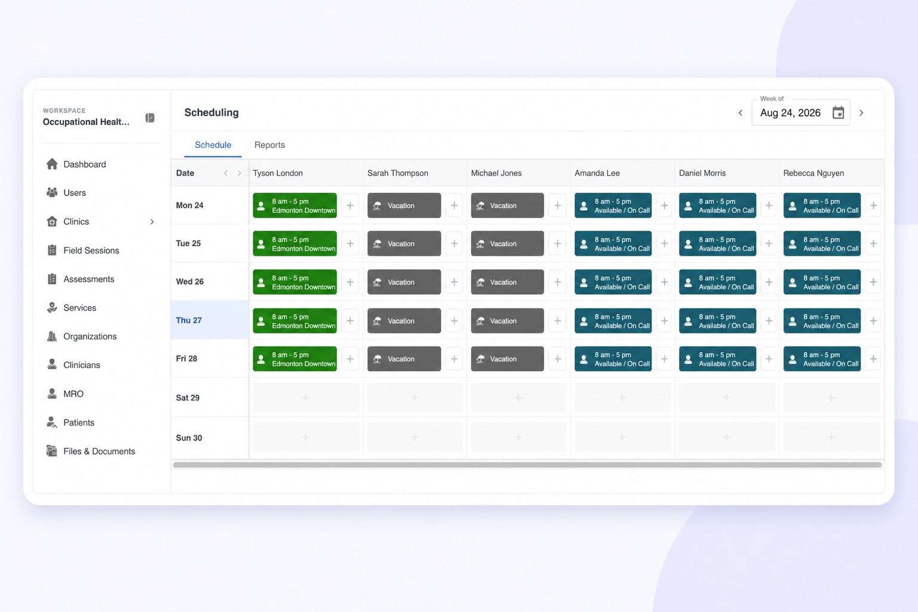
Task: Shift Date column to previous days
Action: [226, 173]
